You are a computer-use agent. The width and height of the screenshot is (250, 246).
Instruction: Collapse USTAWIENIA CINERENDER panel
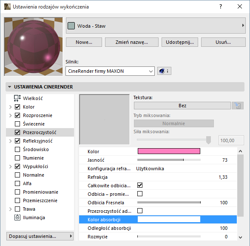pyautogui.click(x=10, y=87)
